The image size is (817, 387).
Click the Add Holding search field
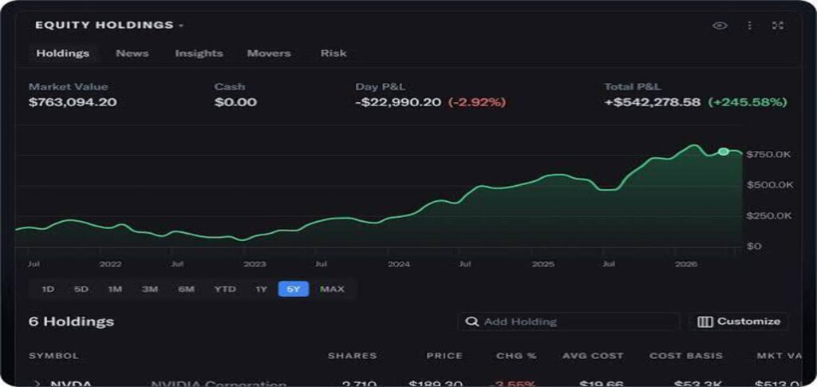(568, 322)
